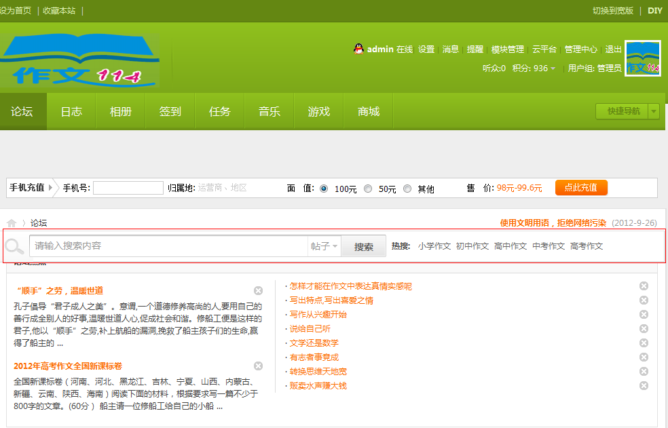This screenshot has height=428, width=668.
Task: Delete the 写出特点,写出喜爱之情 item
Action: click(644, 300)
